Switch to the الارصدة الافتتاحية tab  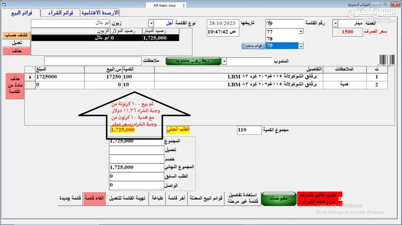coord(100,12)
